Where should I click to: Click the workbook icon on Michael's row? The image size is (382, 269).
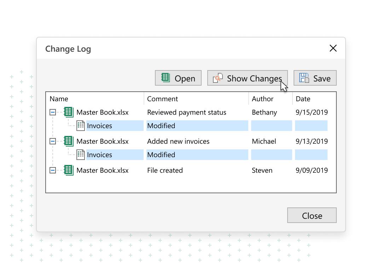click(69, 141)
